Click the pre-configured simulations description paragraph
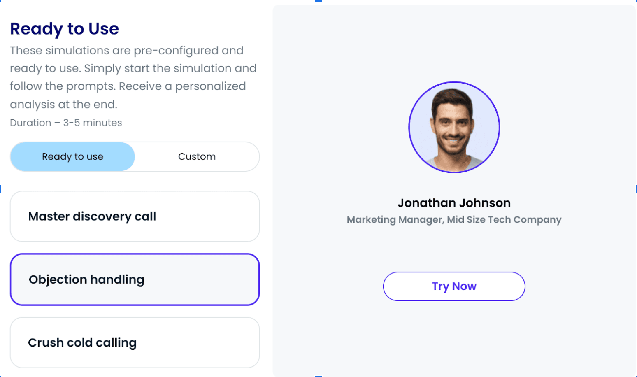This screenshot has width=637, height=377. [x=133, y=77]
